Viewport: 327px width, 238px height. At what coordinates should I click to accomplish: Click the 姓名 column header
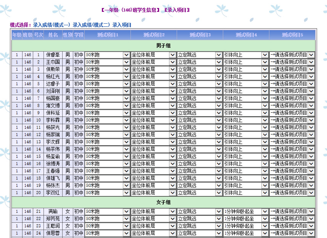pyautogui.click(x=53, y=35)
